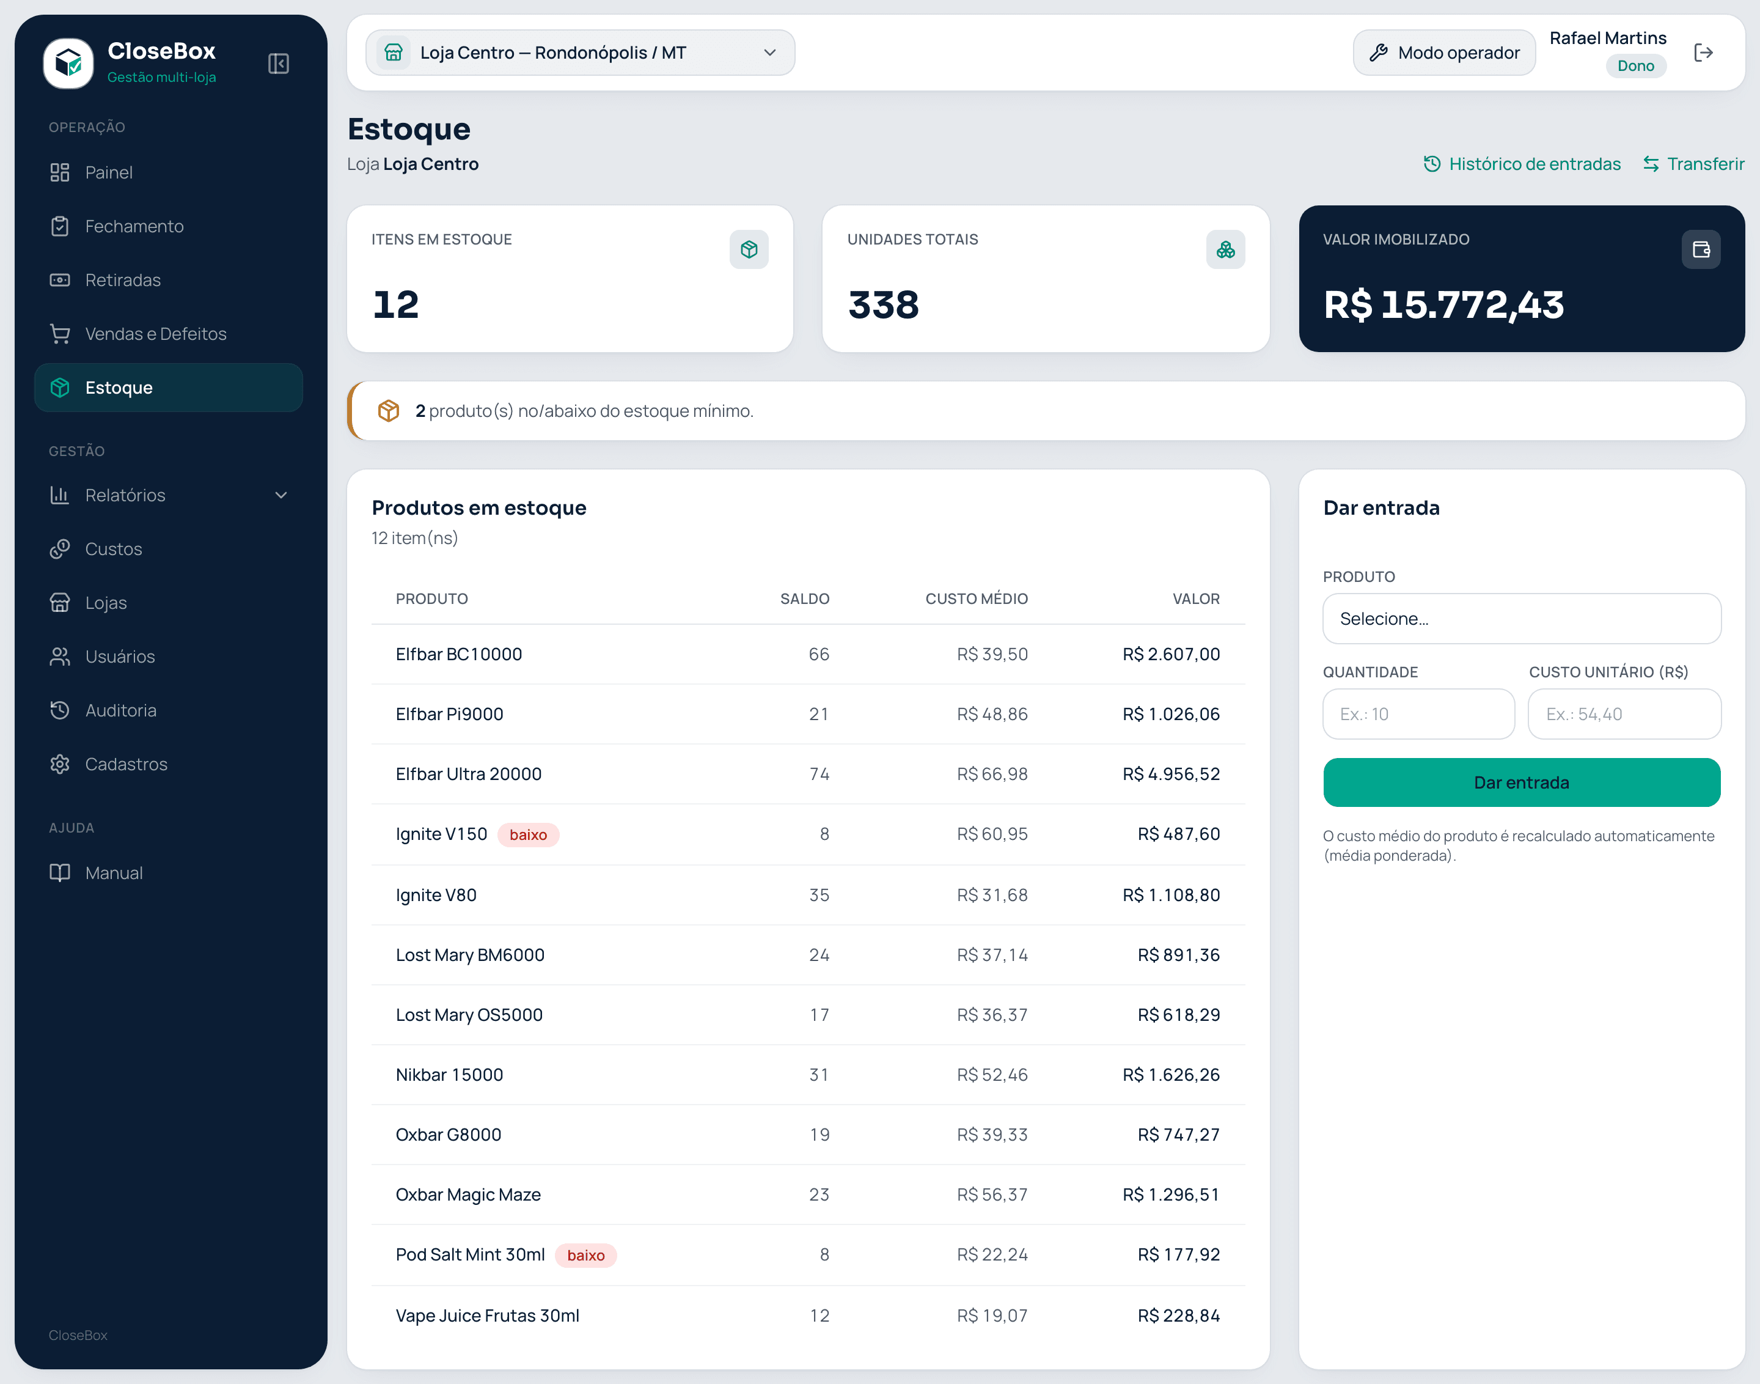Submit with the Dar entrada button

pos(1522,782)
